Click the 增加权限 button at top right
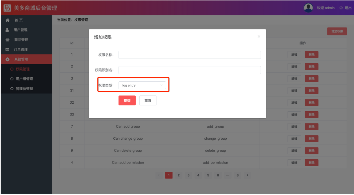The width and height of the screenshot is (354, 195). tap(337, 31)
